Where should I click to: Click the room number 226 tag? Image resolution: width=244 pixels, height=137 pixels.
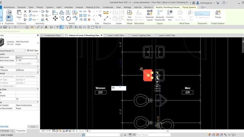[188, 92]
